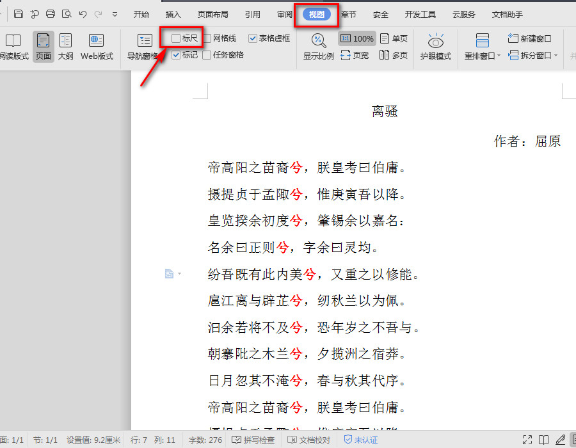576x448 pixels.
Task: Open 显示比例 zoom ratio dialog
Action: (319, 47)
